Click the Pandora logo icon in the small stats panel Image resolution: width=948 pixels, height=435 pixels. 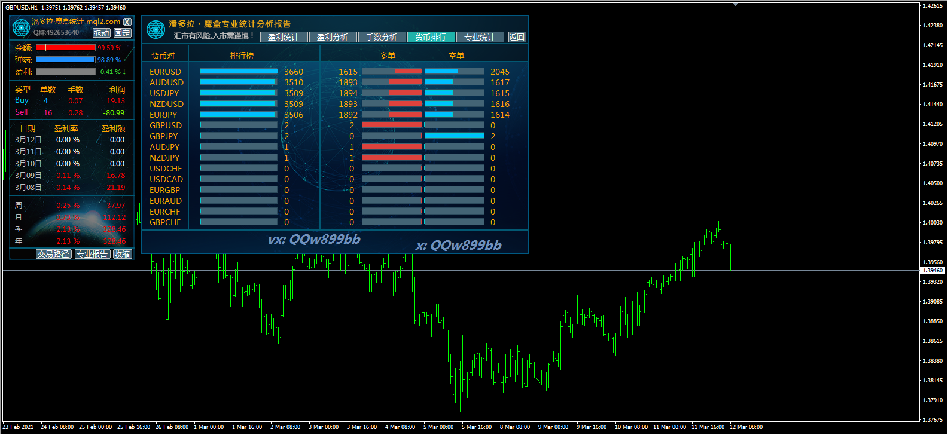tap(21, 27)
